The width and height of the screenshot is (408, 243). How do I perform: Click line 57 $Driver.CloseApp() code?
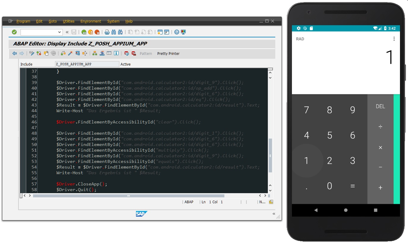click(x=82, y=184)
